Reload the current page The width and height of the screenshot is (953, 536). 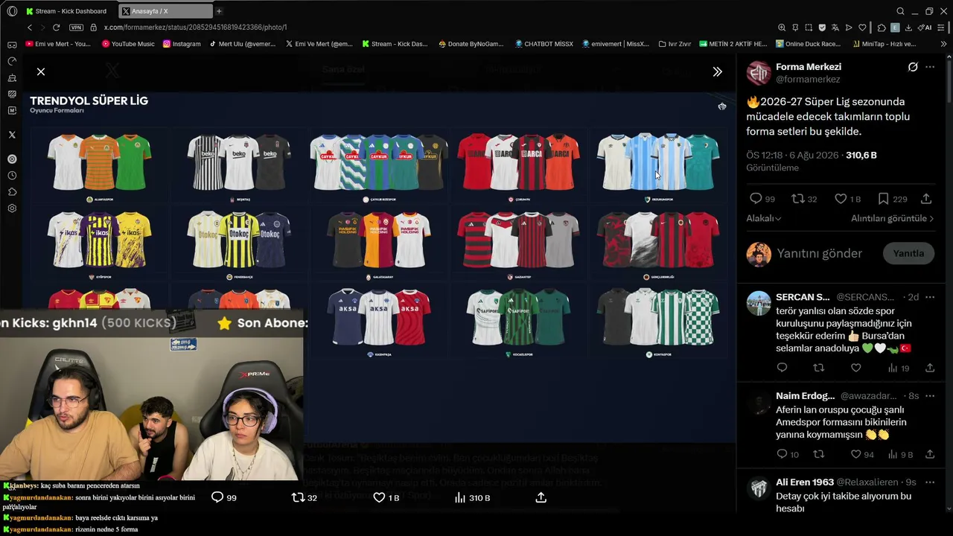tap(56, 28)
